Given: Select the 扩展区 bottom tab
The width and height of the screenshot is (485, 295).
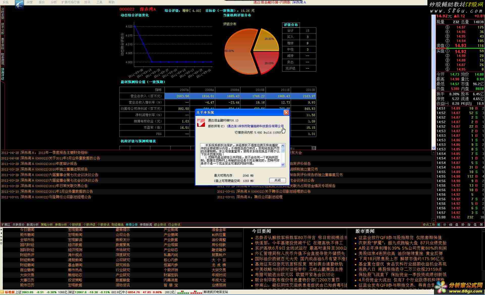Looking at the screenshot, I should coord(6,225).
